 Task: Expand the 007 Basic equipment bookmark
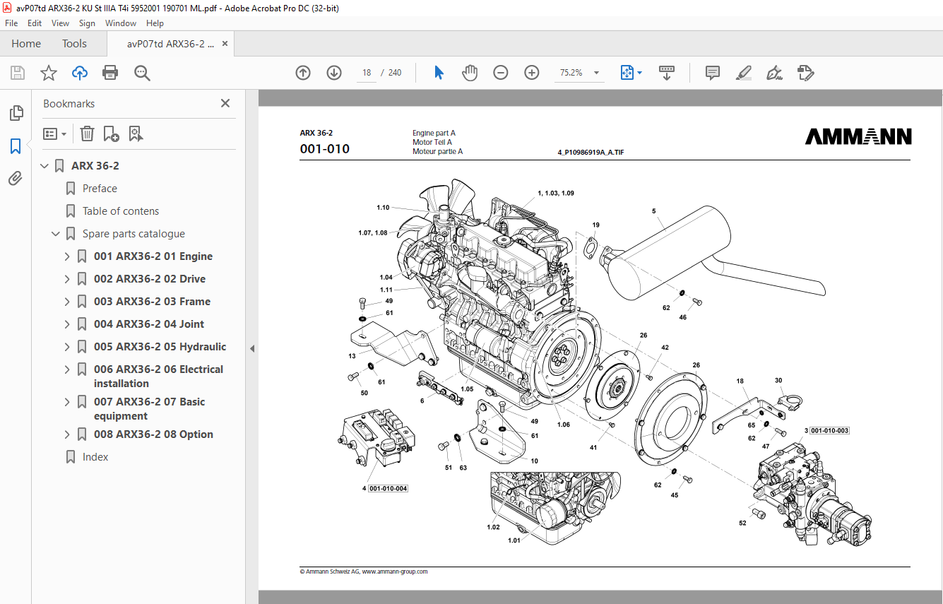coord(68,402)
